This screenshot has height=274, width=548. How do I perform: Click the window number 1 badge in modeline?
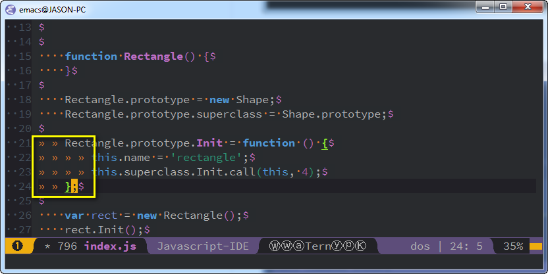pos(17,246)
